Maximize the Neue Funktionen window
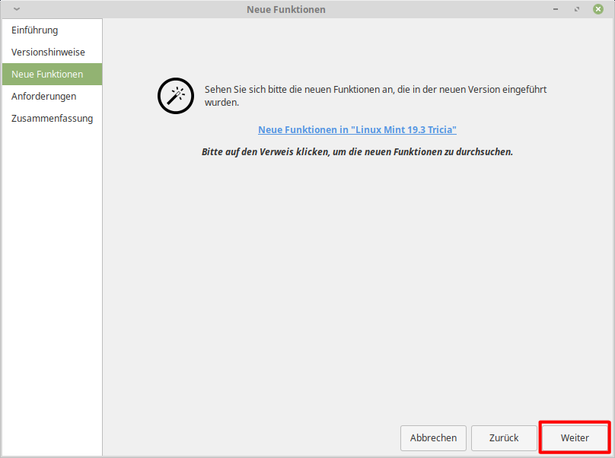Viewport: 615px width, 458px height. click(578, 9)
